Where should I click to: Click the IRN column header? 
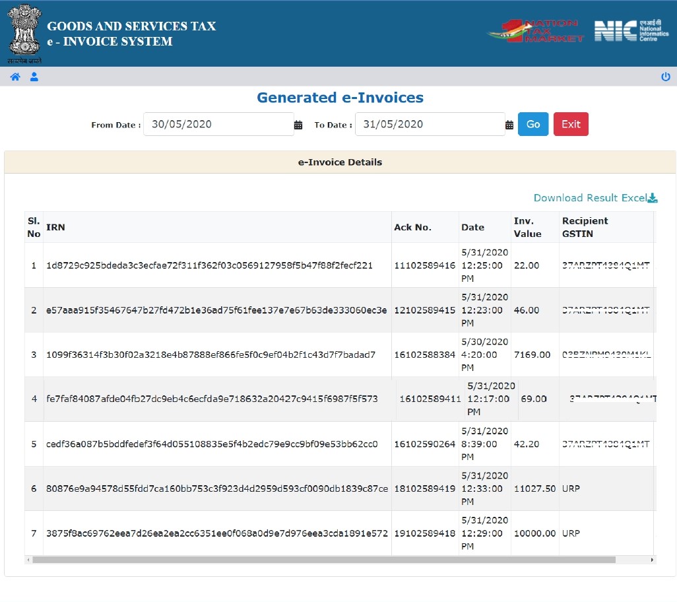click(56, 227)
